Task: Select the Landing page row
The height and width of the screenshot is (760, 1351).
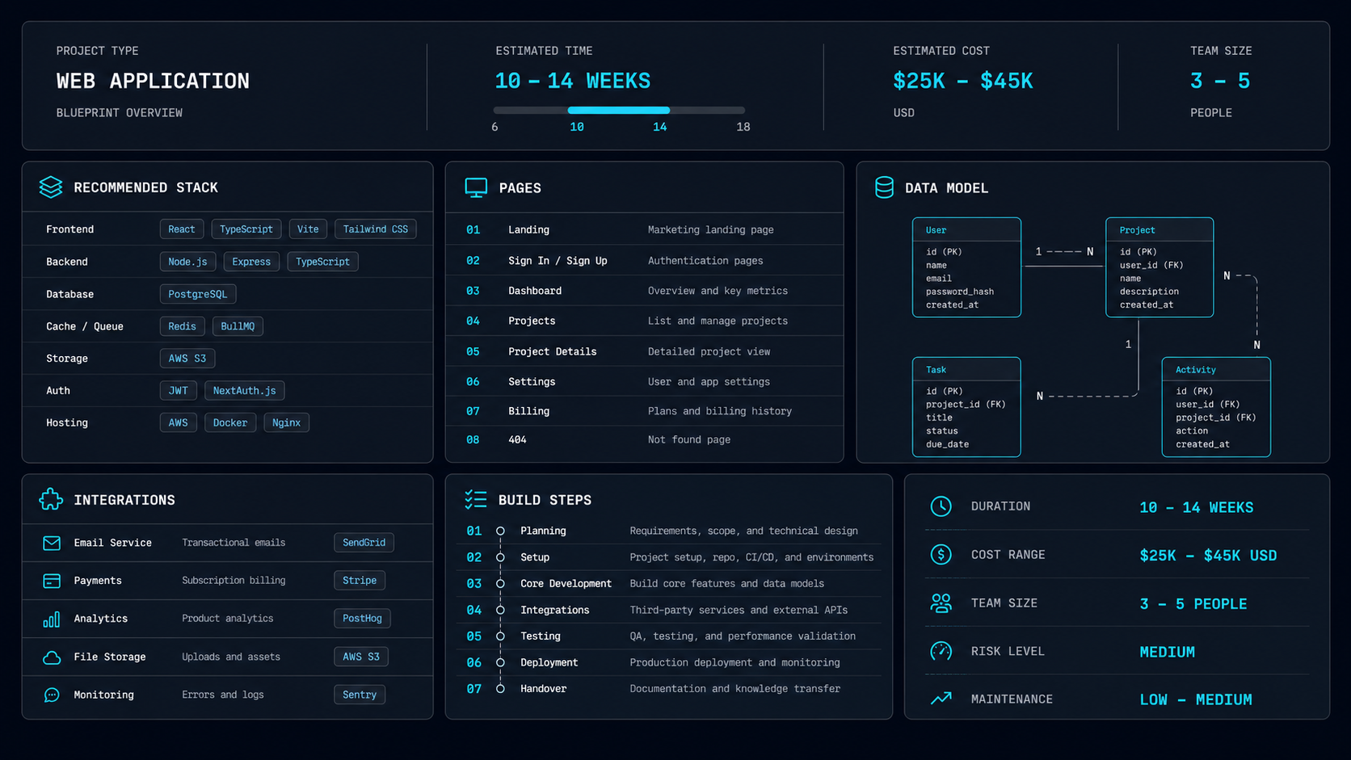Action: point(645,230)
